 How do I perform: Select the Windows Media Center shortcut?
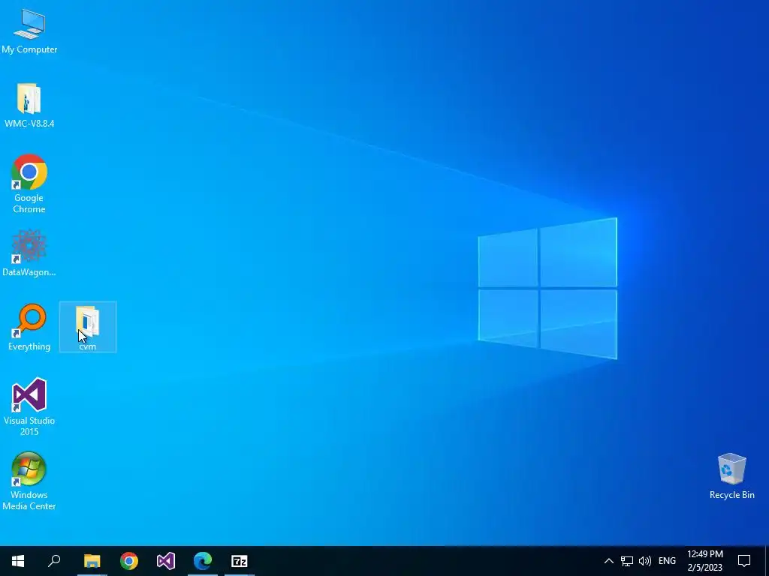pos(29,481)
